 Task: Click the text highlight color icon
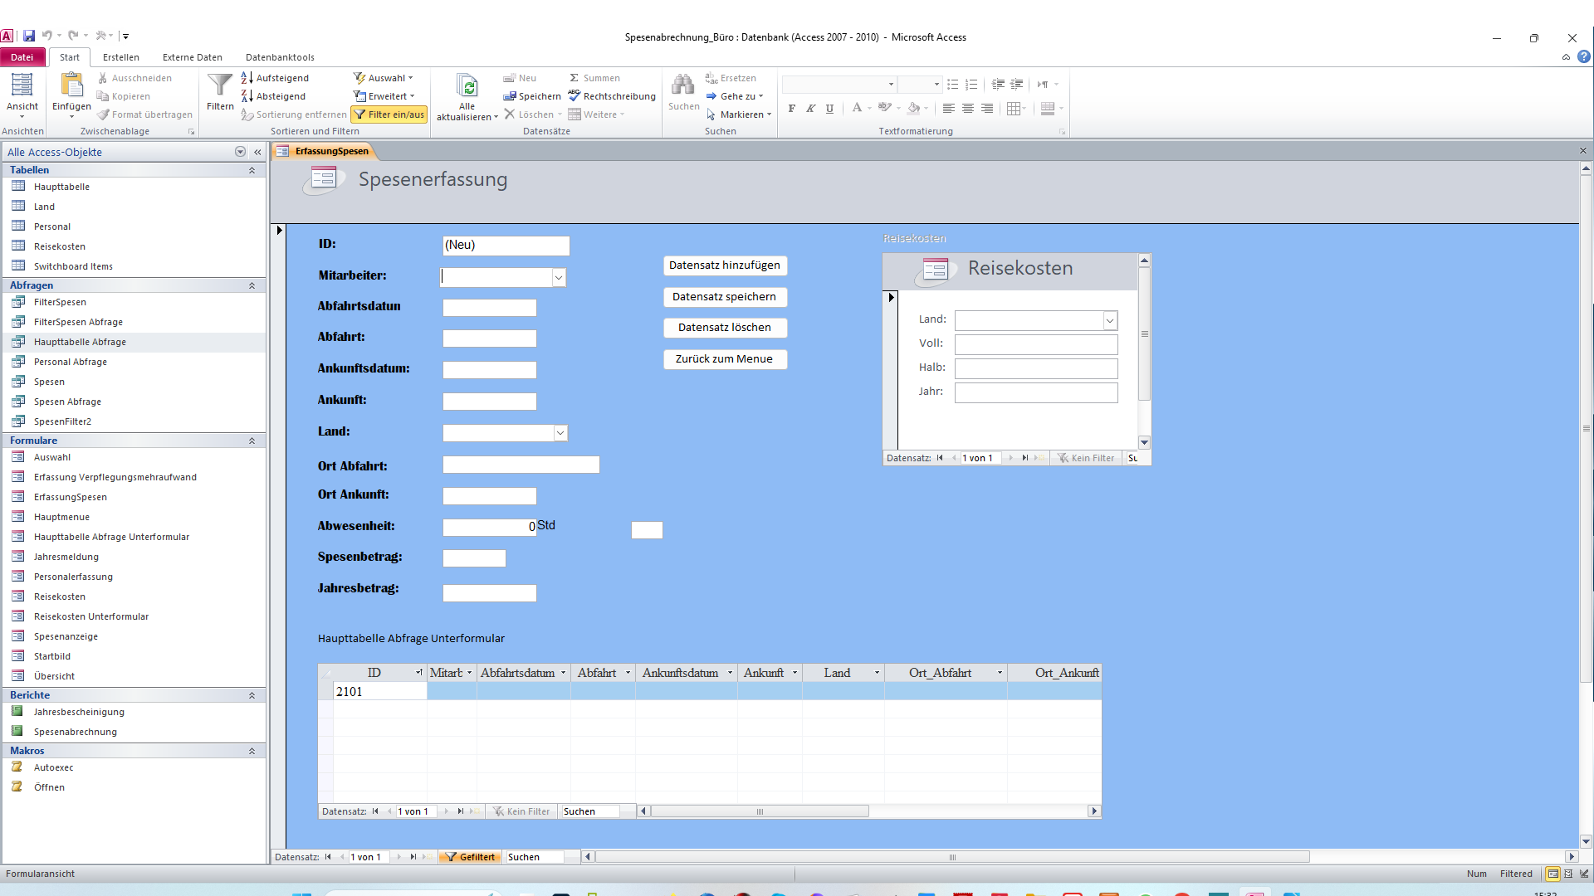885,108
